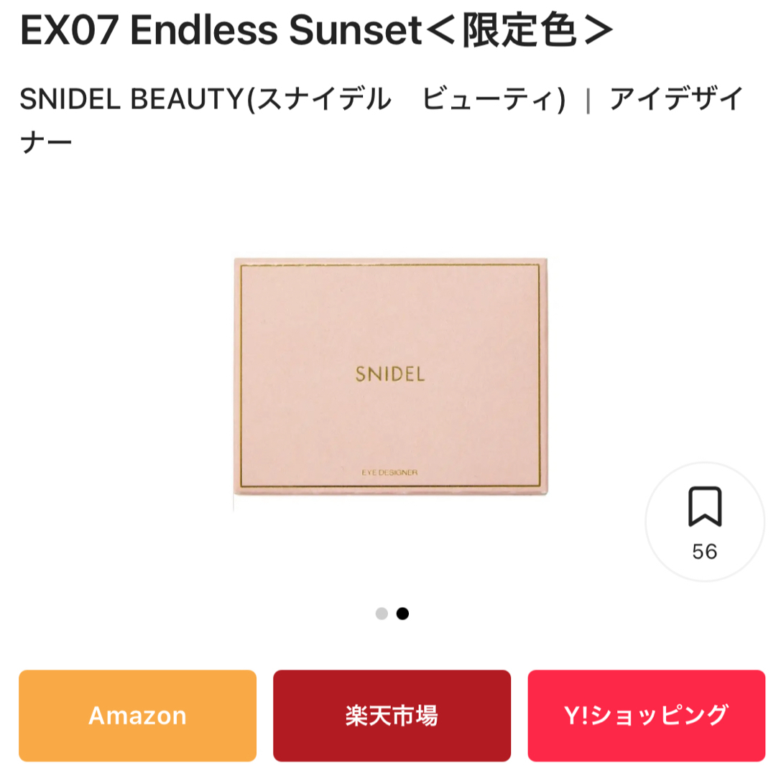Open the SNIDEL BEAUTY brand link

[x=292, y=99]
